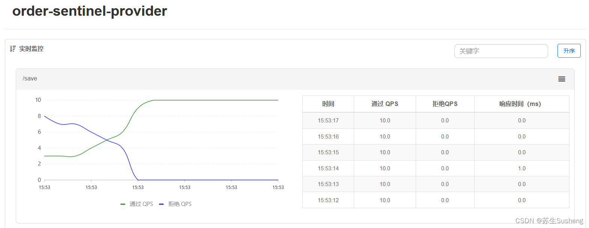
Task: Select the 15:53:15 time cell
Action: [x=328, y=152]
